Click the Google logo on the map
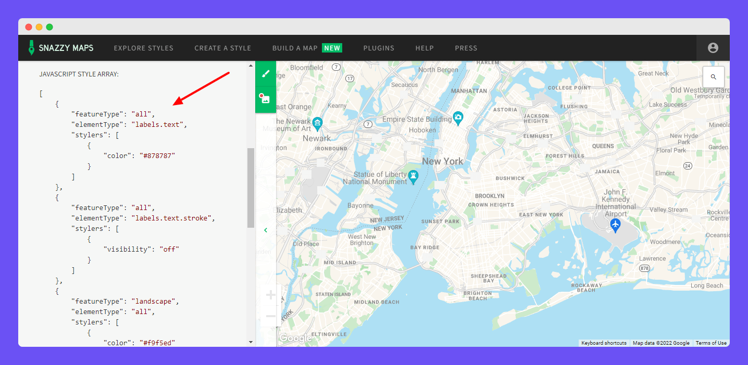Image resolution: width=748 pixels, height=365 pixels. coord(295,338)
